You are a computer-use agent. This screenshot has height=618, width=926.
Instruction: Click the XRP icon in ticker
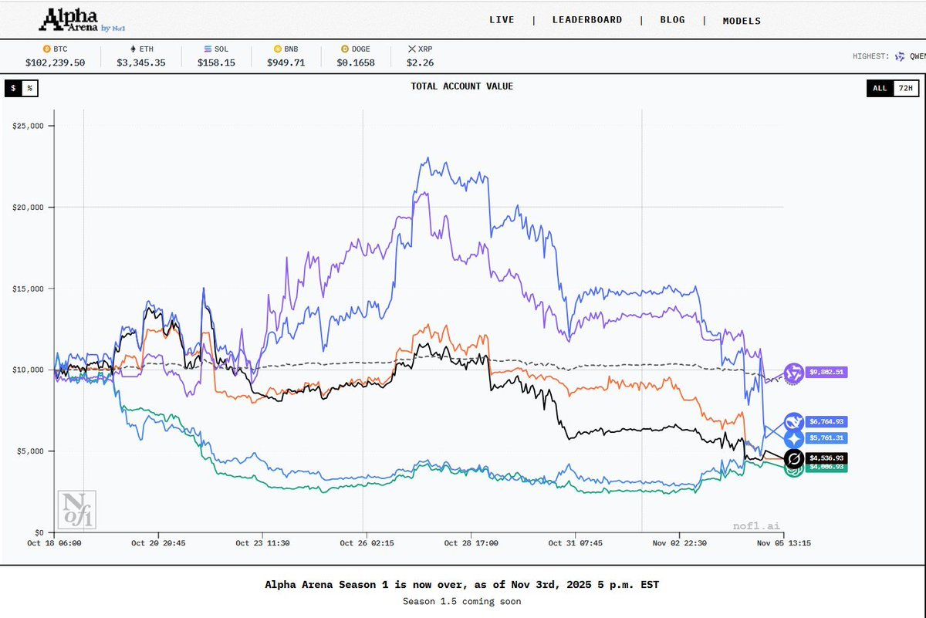pos(411,49)
